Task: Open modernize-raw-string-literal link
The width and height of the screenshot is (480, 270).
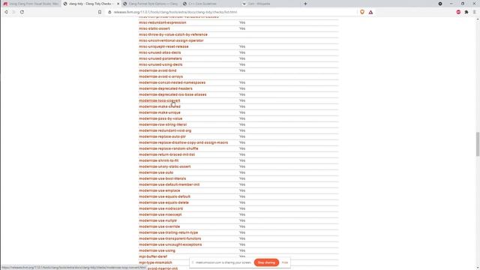Action: point(163,124)
